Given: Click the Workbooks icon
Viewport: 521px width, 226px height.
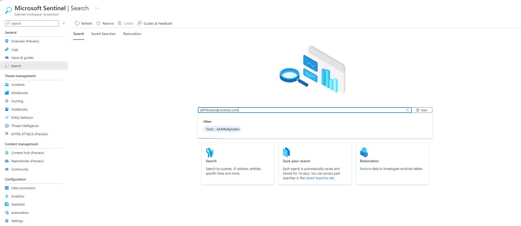Looking at the screenshot, I should [x=7, y=93].
